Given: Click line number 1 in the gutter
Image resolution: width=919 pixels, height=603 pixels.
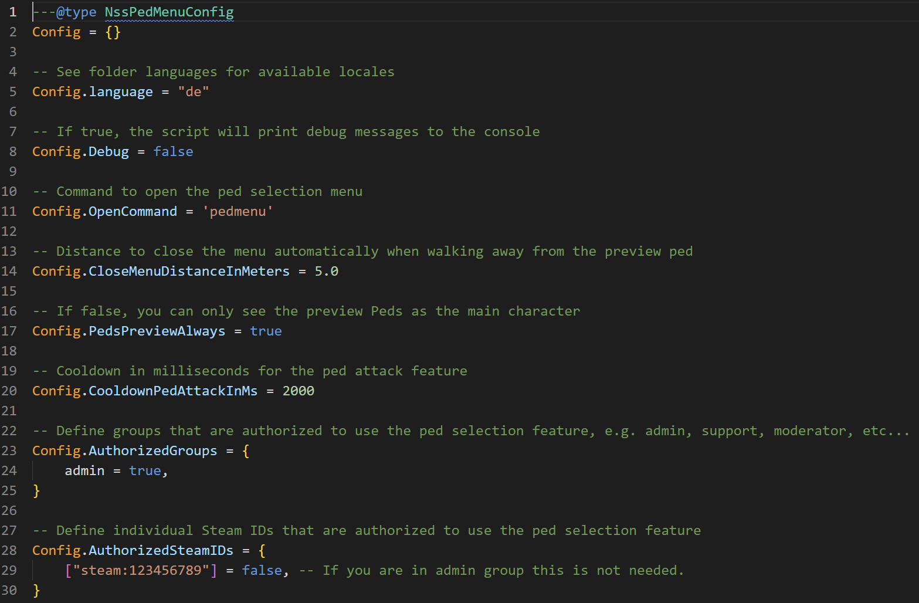Looking at the screenshot, I should (12, 12).
